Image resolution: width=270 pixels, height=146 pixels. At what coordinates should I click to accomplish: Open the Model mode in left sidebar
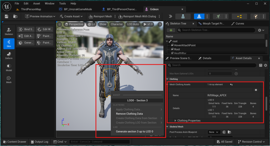pyautogui.click(x=9, y=68)
